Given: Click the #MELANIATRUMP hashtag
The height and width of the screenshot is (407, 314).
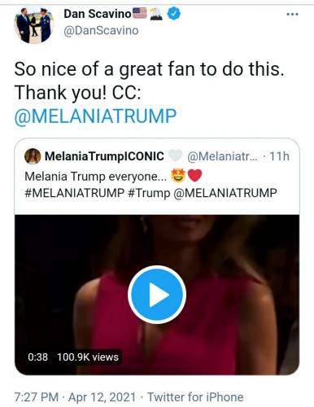Looking at the screenshot, I should (x=74, y=193).
